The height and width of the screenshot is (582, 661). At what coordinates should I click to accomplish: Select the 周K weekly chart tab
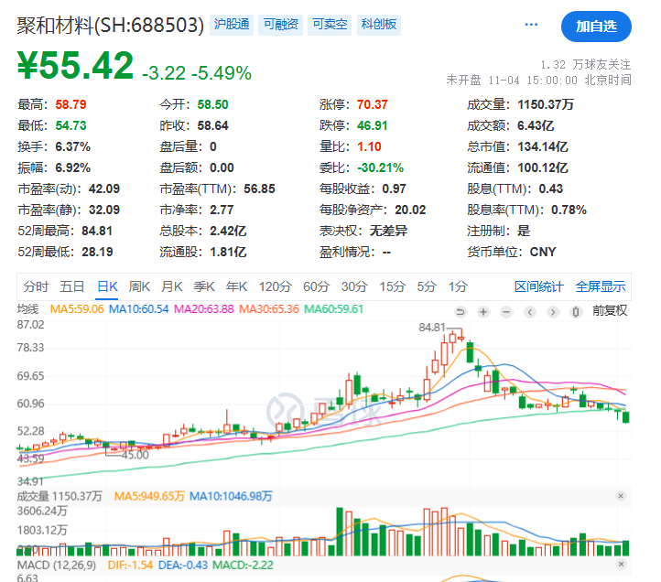[x=139, y=286]
